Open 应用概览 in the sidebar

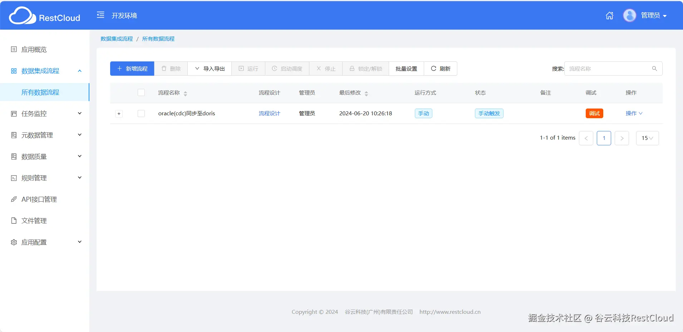[x=45, y=49]
